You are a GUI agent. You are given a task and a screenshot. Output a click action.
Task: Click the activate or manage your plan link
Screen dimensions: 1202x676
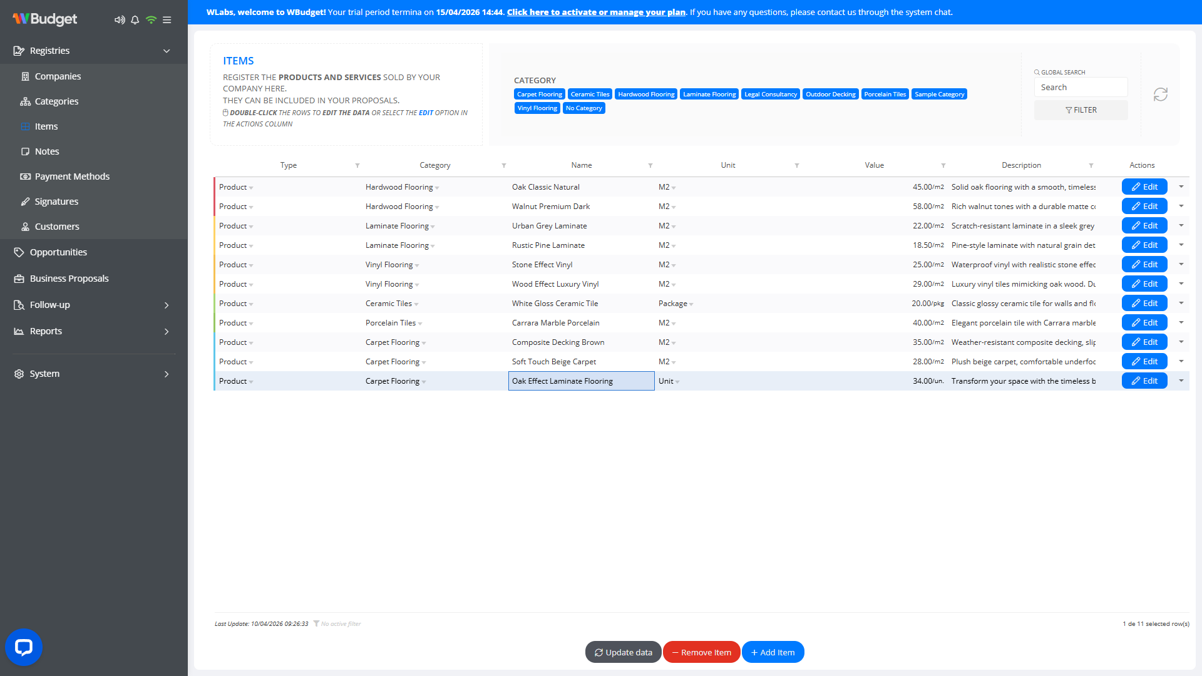596,12
